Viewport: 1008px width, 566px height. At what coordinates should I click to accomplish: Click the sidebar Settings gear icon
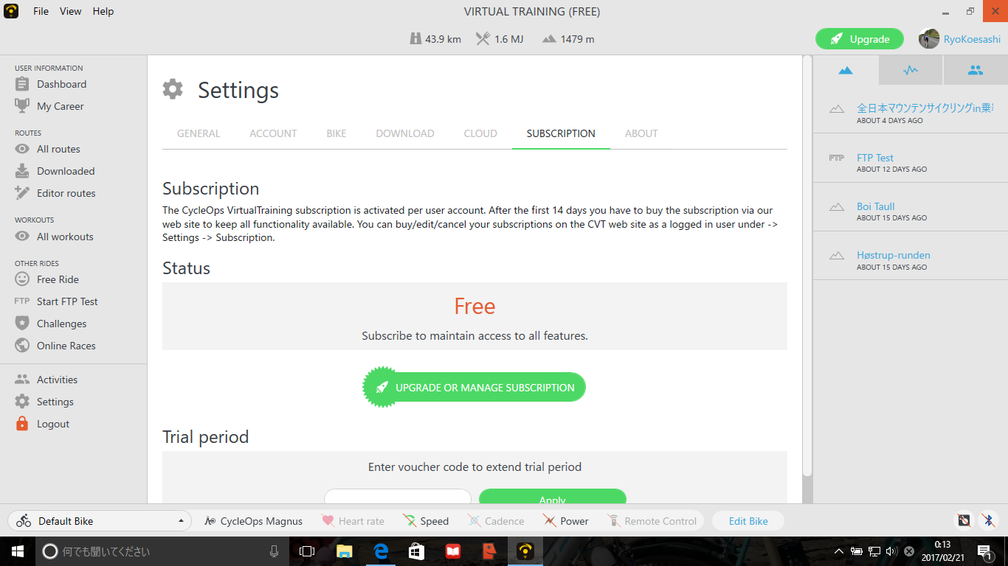click(x=22, y=402)
